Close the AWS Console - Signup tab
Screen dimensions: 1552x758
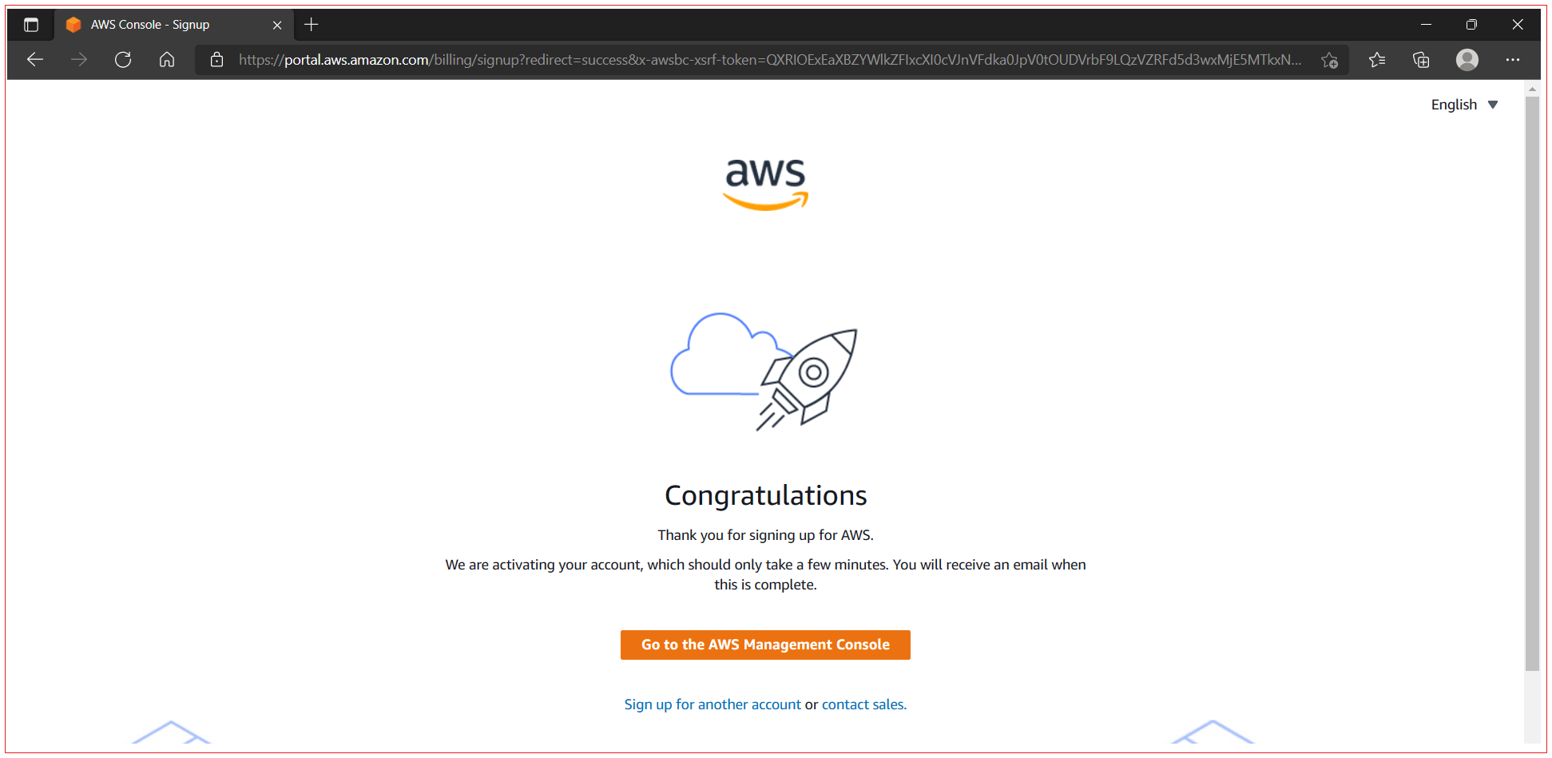(277, 25)
